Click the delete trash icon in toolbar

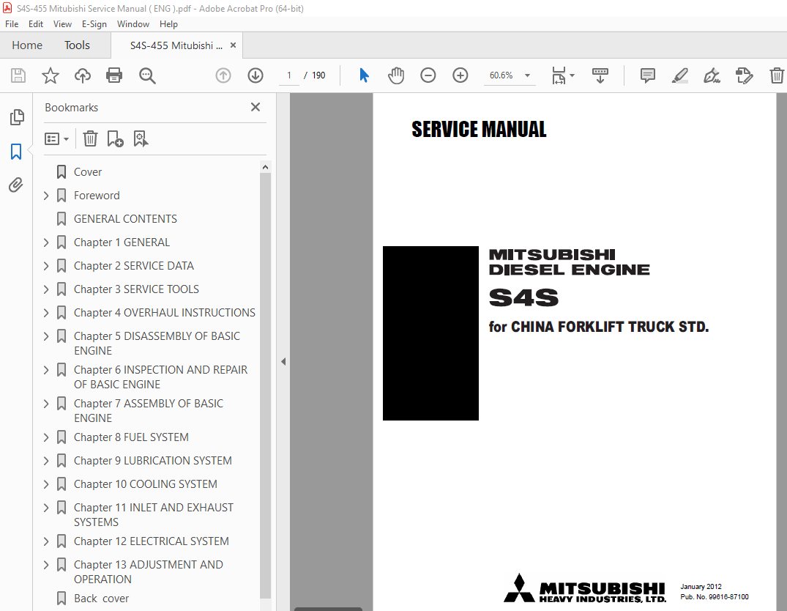click(x=777, y=75)
